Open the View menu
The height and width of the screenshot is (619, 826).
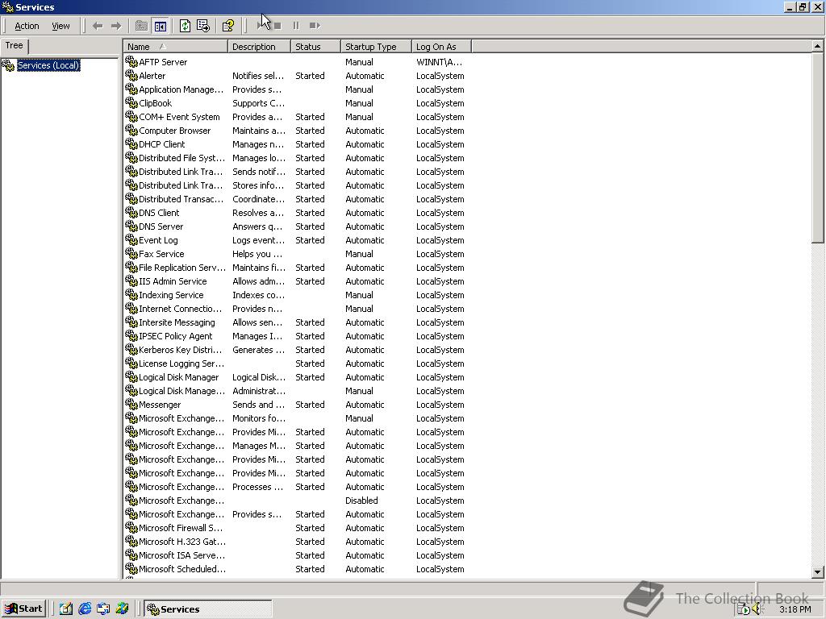tap(60, 26)
